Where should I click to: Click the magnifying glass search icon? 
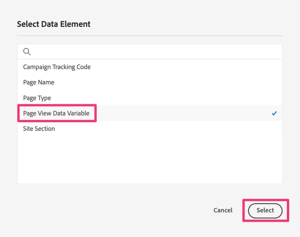(27, 52)
